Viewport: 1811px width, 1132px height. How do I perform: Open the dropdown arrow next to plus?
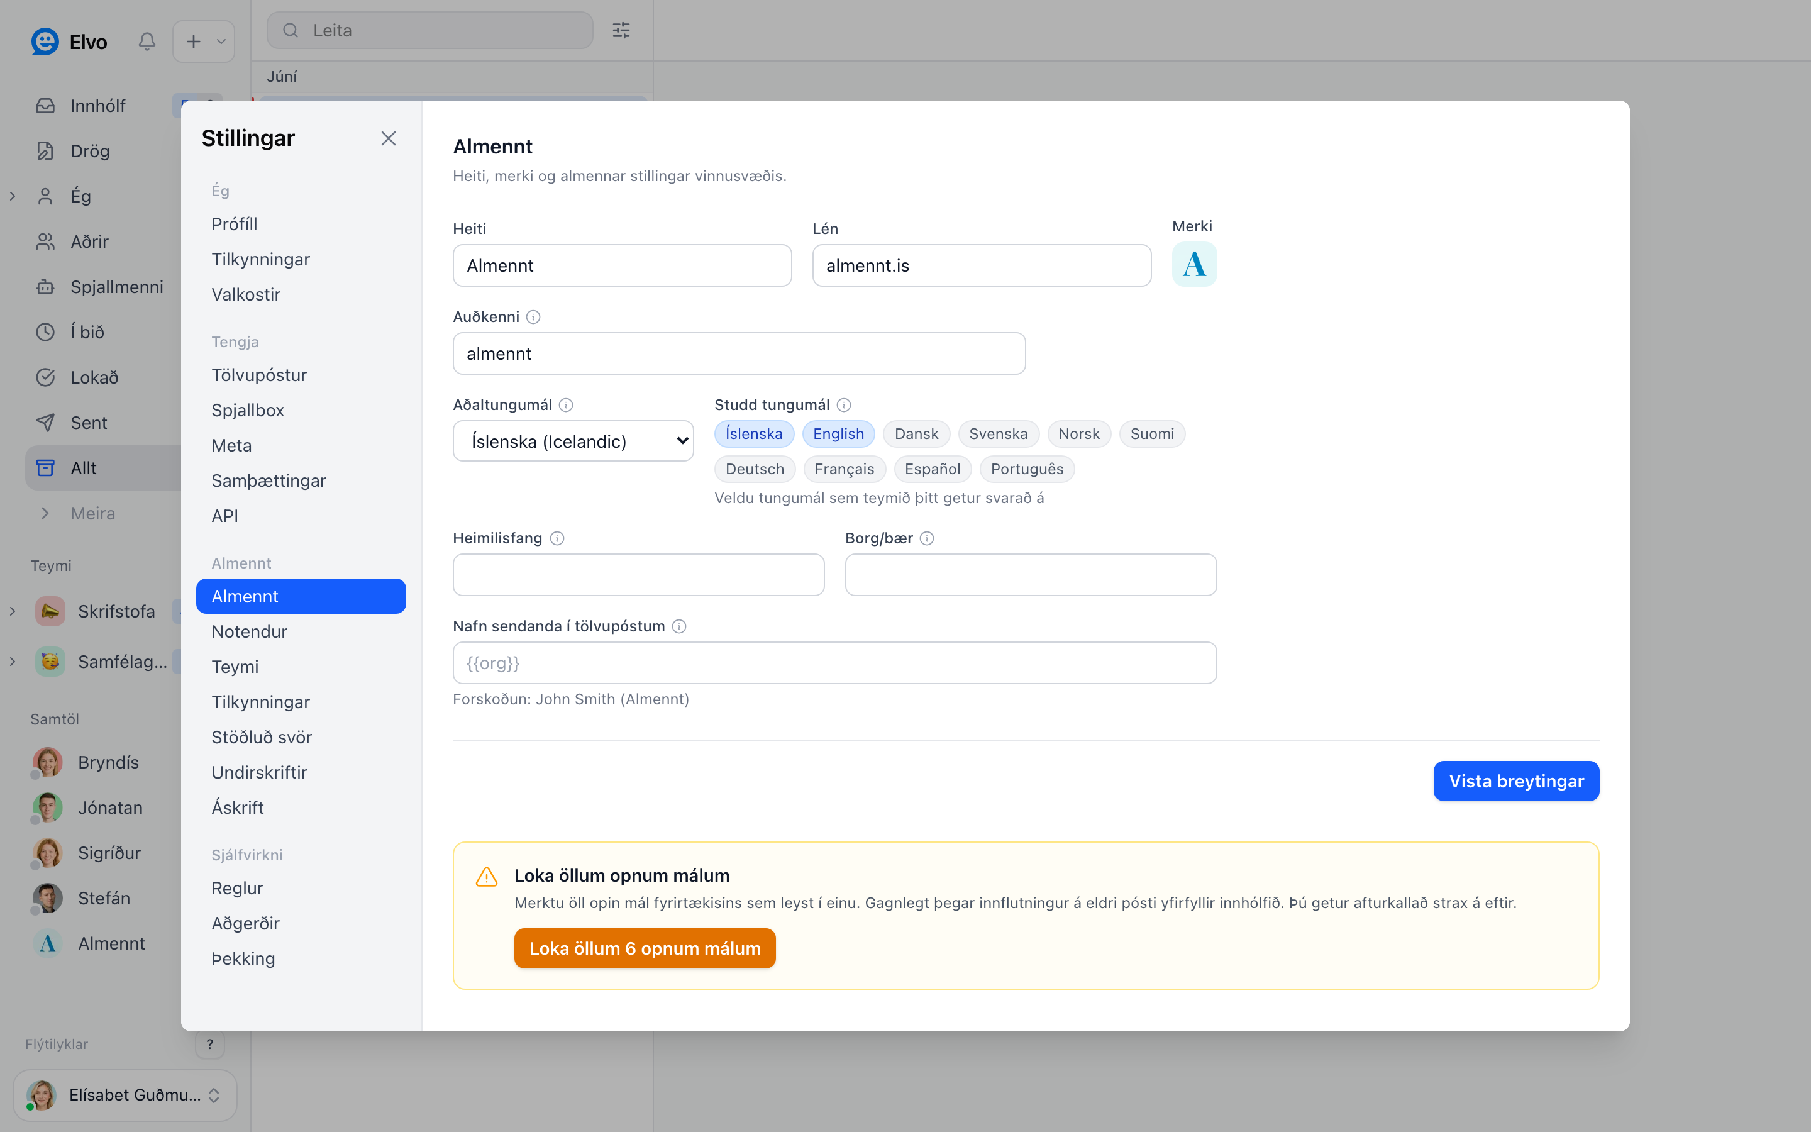coord(221,41)
